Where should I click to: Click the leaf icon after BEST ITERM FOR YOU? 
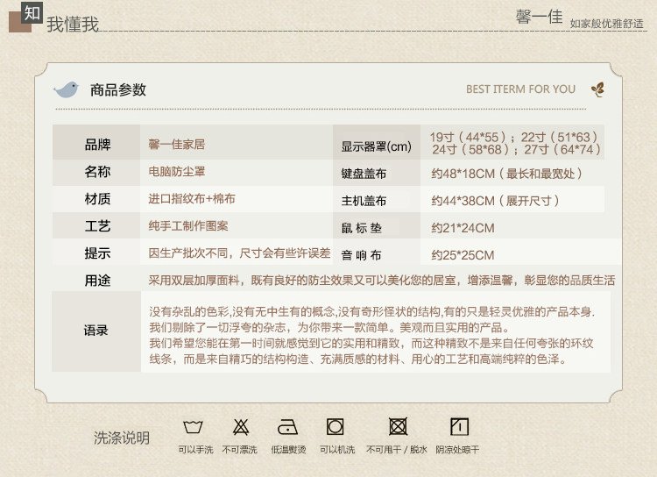(597, 89)
